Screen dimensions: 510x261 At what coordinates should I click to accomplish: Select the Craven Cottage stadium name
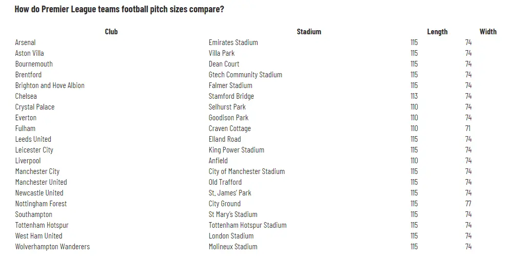coord(229,128)
